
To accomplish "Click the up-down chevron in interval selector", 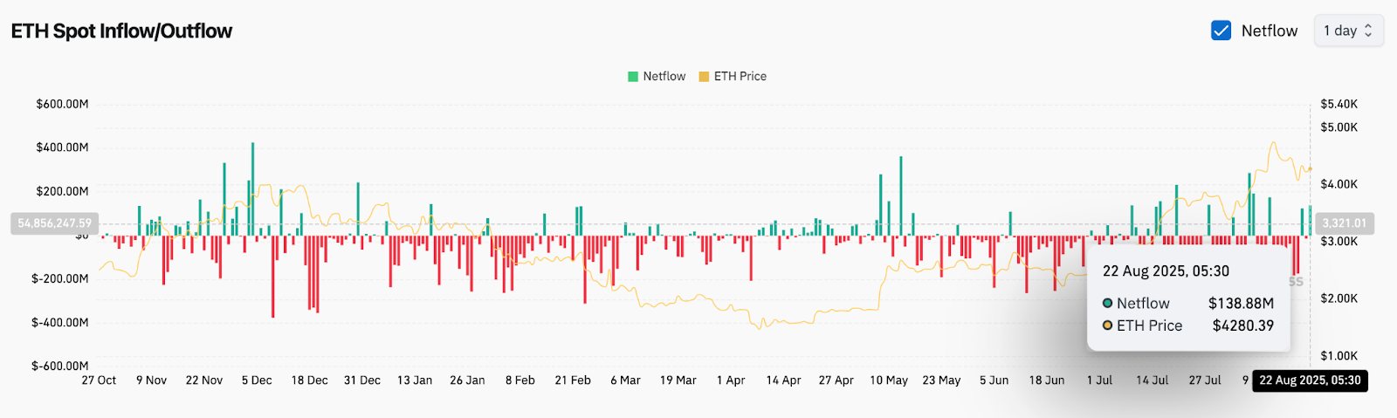I will pos(1368,31).
